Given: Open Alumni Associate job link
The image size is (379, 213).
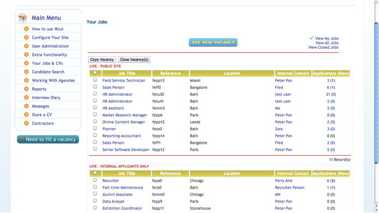Looking at the screenshot, I should coord(117,194).
